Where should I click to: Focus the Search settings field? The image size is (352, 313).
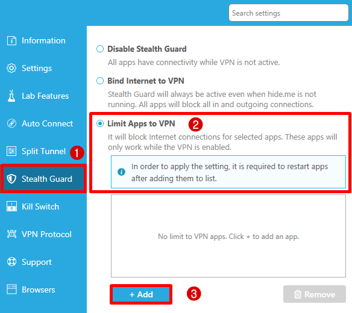[x=289, y=13]
